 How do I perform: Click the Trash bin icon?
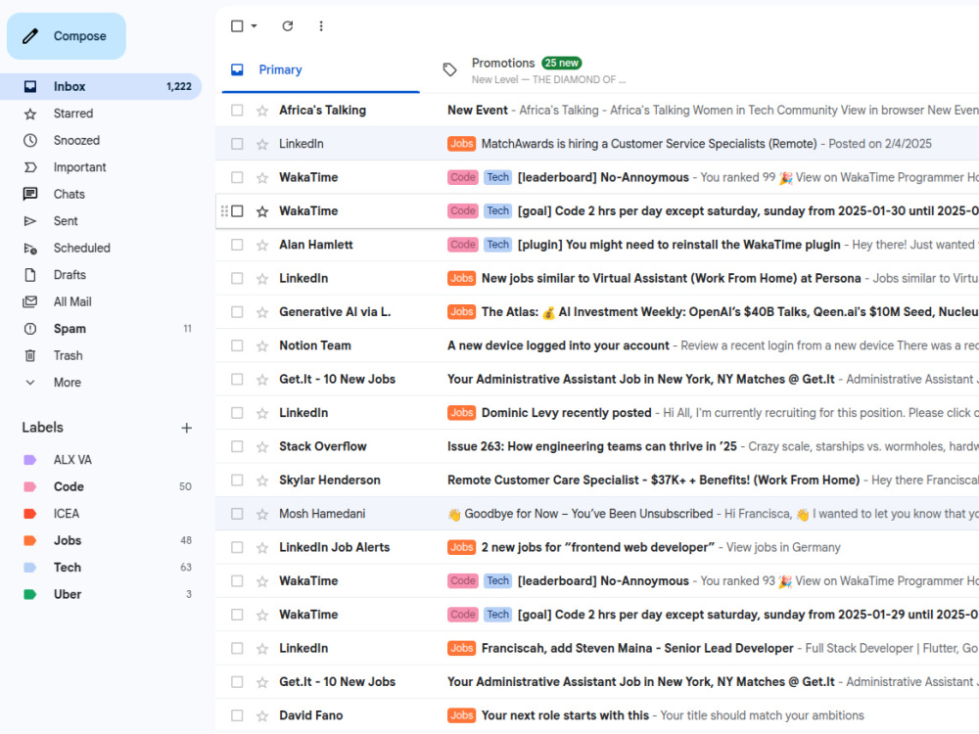click(30, 355)
